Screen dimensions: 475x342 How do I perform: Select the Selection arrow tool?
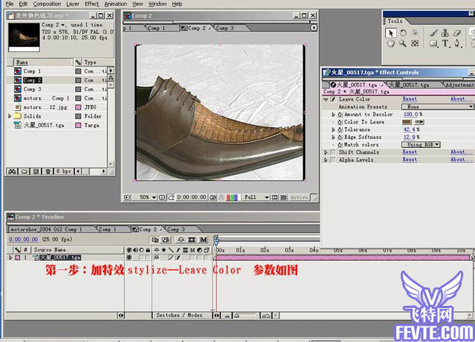(x=390, y=33)
